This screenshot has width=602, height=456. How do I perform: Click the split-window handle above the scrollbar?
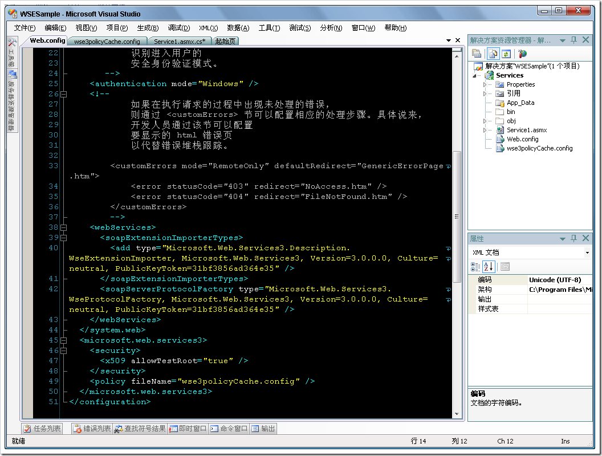[x=457, y=49]
